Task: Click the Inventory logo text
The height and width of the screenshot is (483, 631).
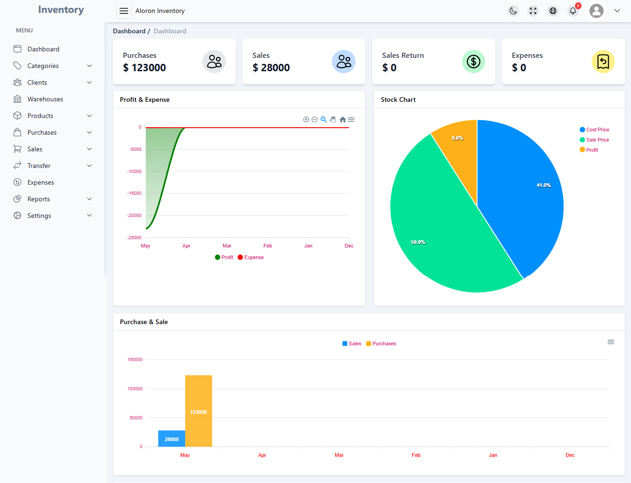Action: [61, 10]
